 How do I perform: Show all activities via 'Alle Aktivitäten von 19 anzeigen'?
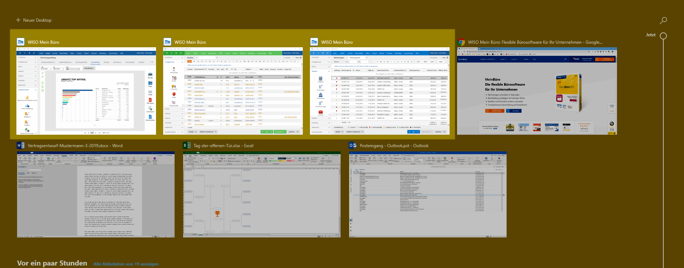pyautogui.click(x=126, y=264)
